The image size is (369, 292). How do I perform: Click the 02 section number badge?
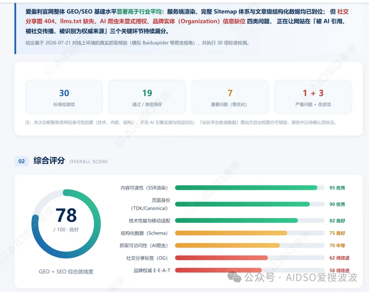click(x=22, y=161)
